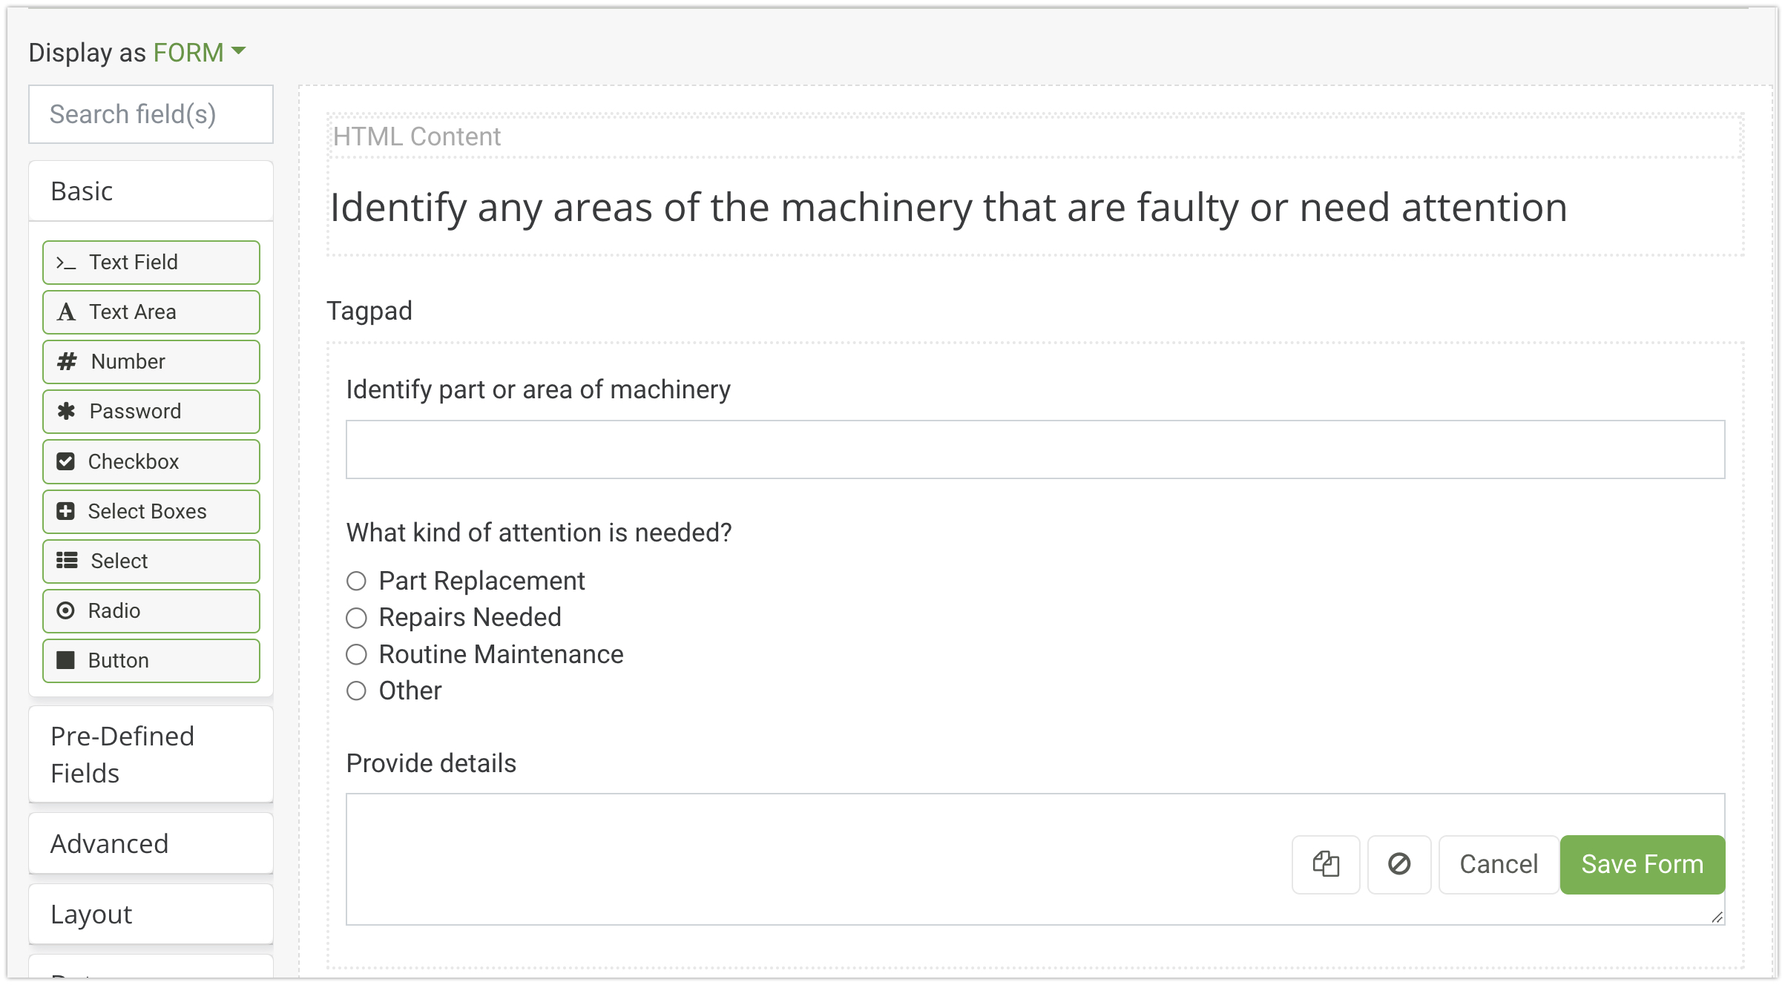Pick the Select Boxes component
1785x985 pixels.
click(x=151, y=512)
